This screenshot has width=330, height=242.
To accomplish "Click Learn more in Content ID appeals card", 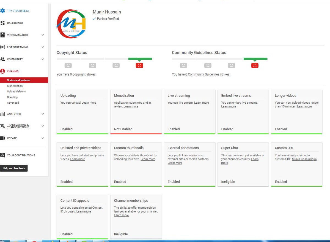I will click(84, 212).
